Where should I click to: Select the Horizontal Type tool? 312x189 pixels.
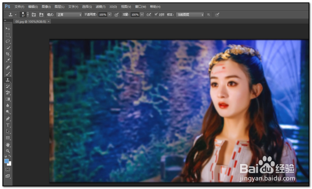[x=8, y=125]
